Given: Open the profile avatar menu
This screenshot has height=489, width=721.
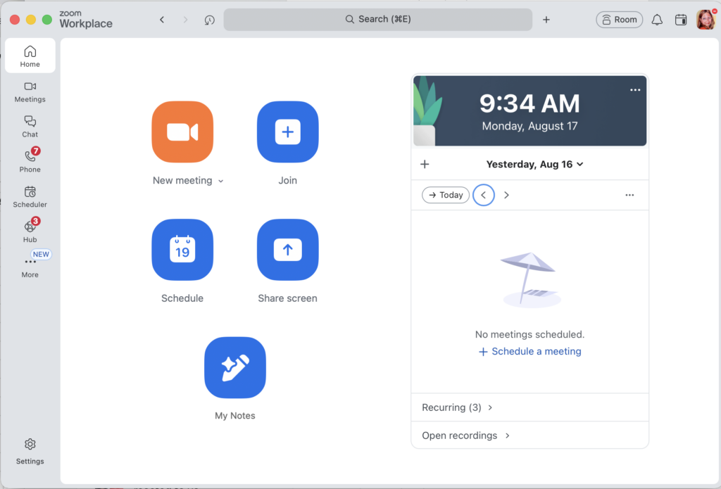Looking at the screenshot, I should tap(706, 19).
